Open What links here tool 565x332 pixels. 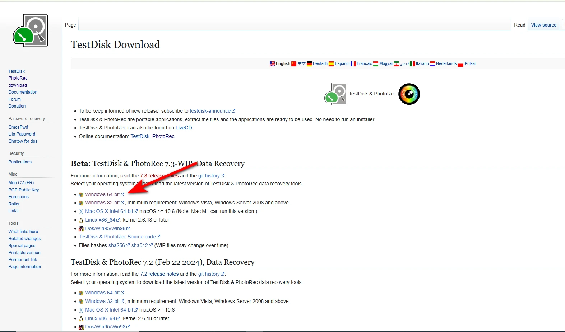pos(23,232)
